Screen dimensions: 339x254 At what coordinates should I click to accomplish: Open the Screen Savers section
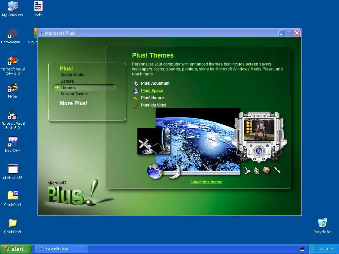click(x=74, y=94)
